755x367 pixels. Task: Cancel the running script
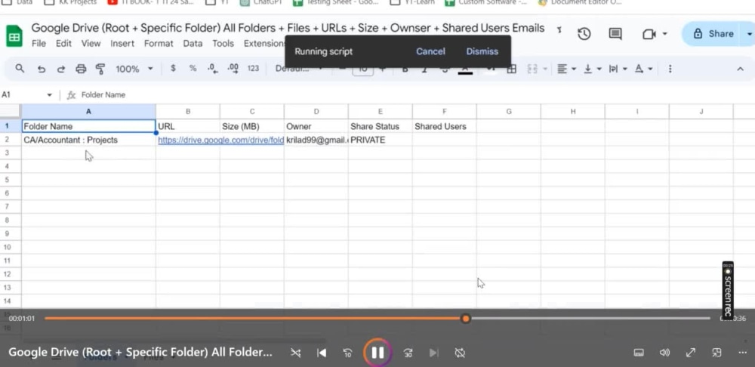430,51
